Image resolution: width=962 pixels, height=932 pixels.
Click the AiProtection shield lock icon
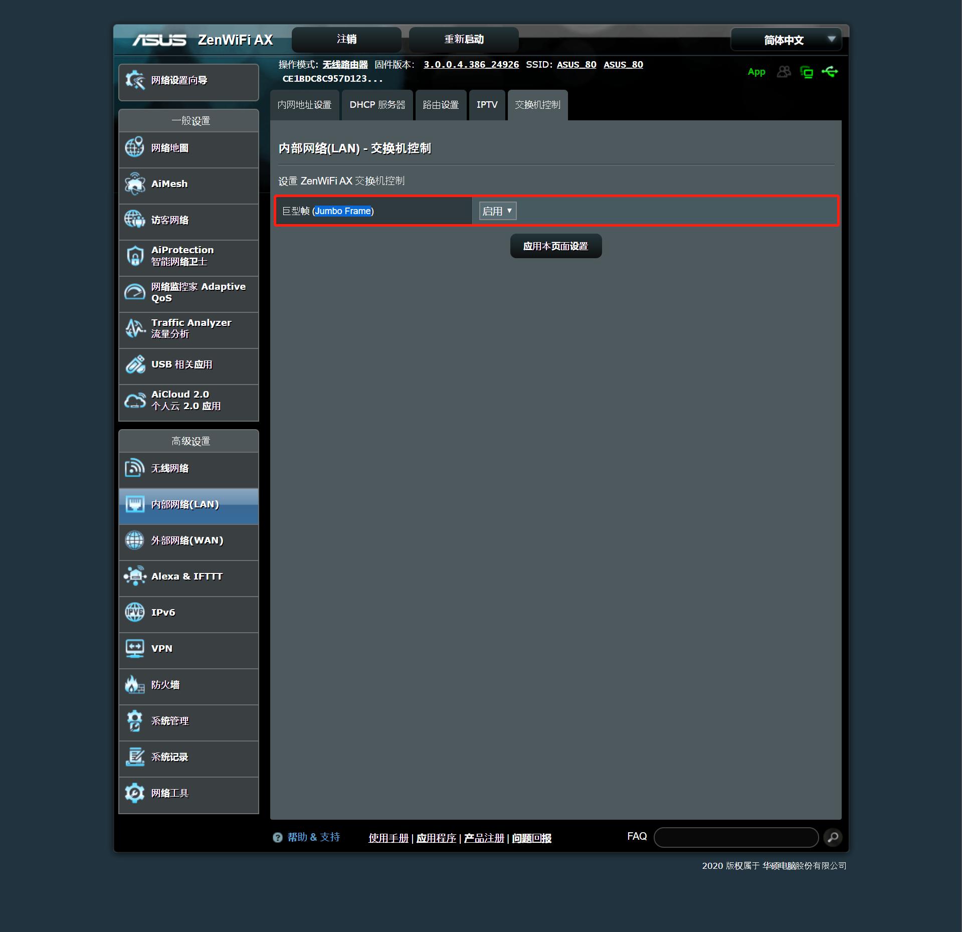pos(134,256)
